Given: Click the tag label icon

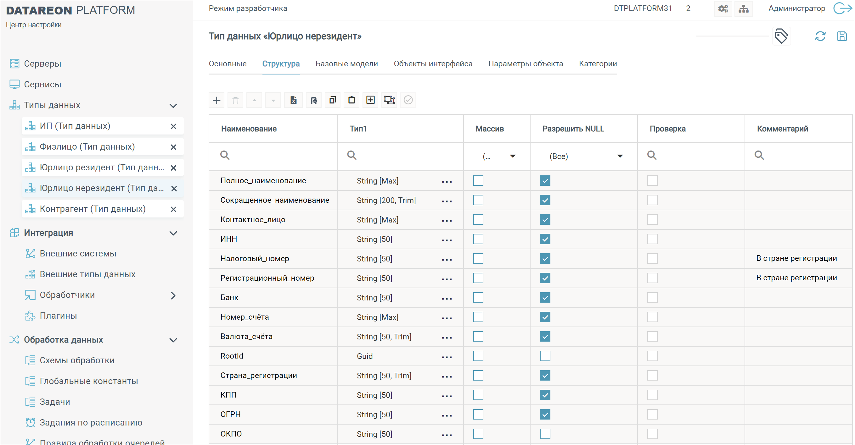Looking at the screenshot, I should click(781, 36).
